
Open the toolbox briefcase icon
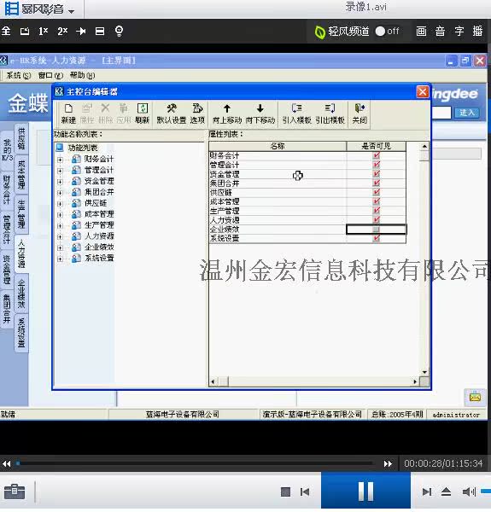tap(15, 492)
